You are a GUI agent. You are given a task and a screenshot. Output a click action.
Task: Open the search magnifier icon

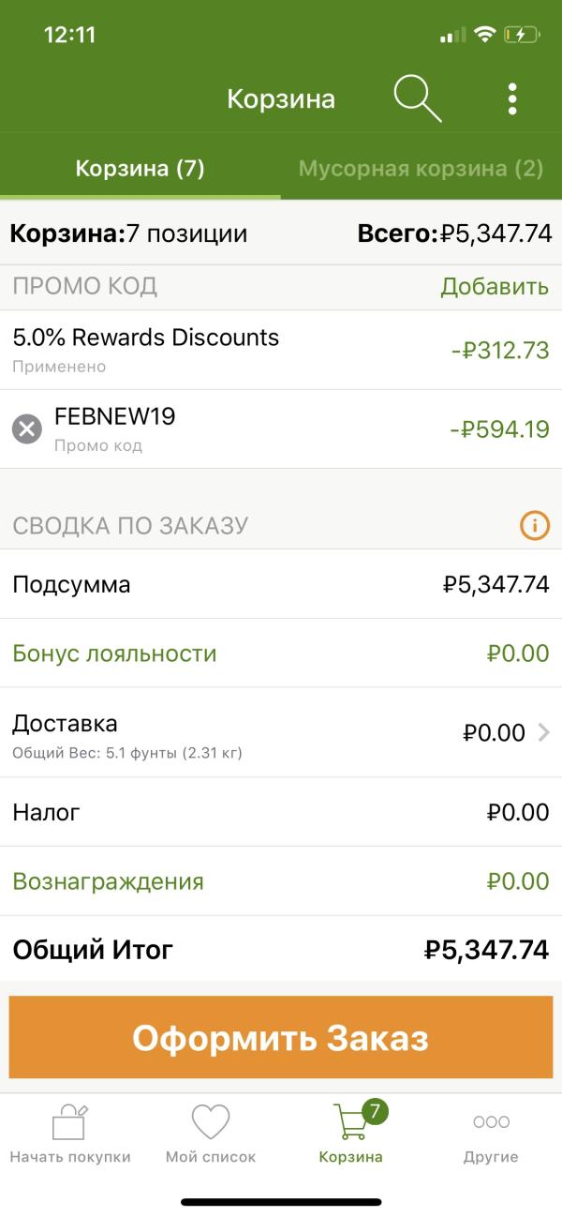418,98
